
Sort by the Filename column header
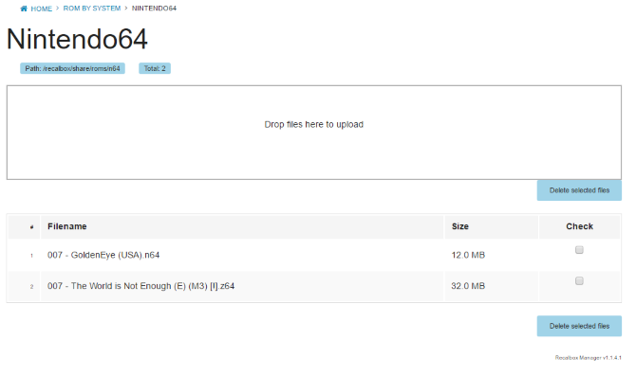(x=67, y=226)
